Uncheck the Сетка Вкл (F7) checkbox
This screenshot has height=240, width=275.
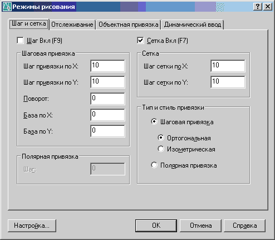click(140, 41)
